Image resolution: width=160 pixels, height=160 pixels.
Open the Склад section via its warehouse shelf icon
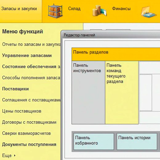[x=55, y=11]
